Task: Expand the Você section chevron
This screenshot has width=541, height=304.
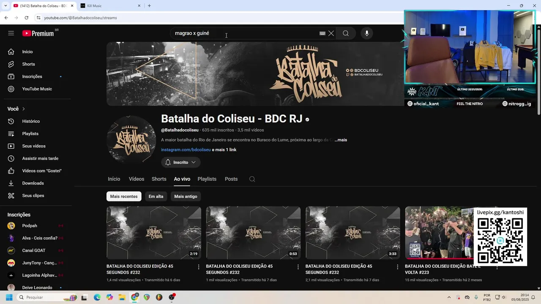Action: coord(24,109)
